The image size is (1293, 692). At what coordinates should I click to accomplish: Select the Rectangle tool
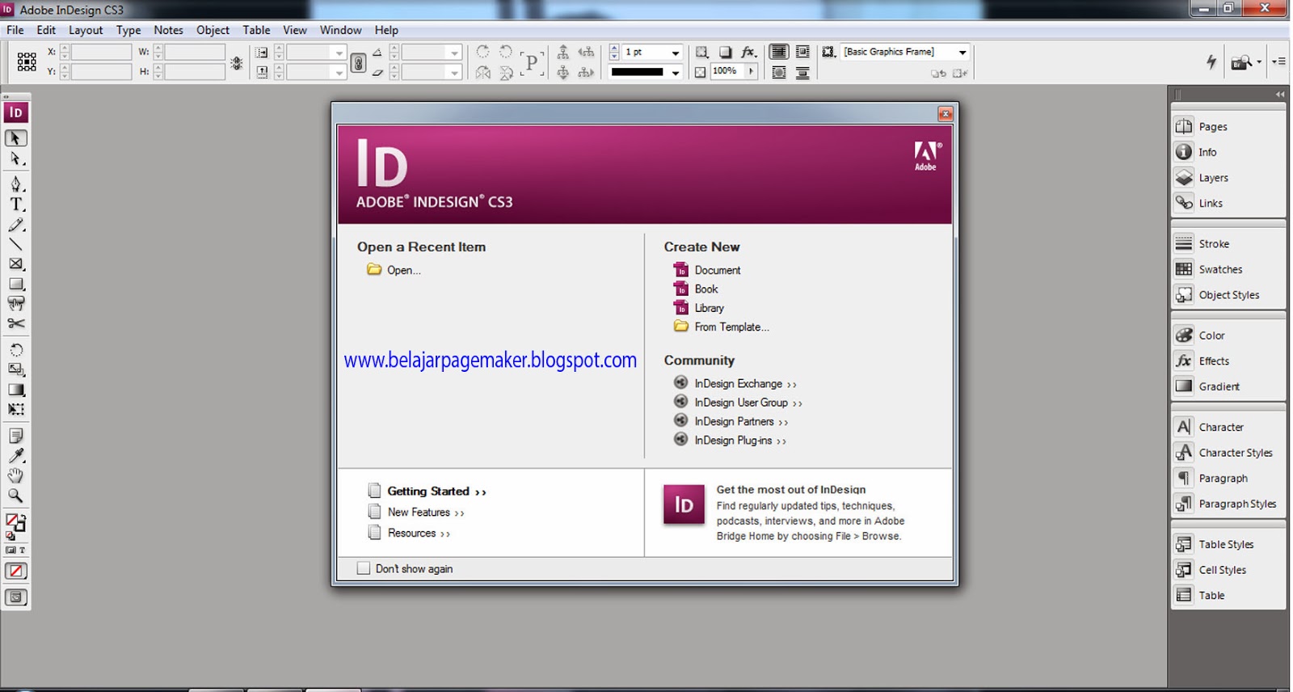(x=15, y=284)
